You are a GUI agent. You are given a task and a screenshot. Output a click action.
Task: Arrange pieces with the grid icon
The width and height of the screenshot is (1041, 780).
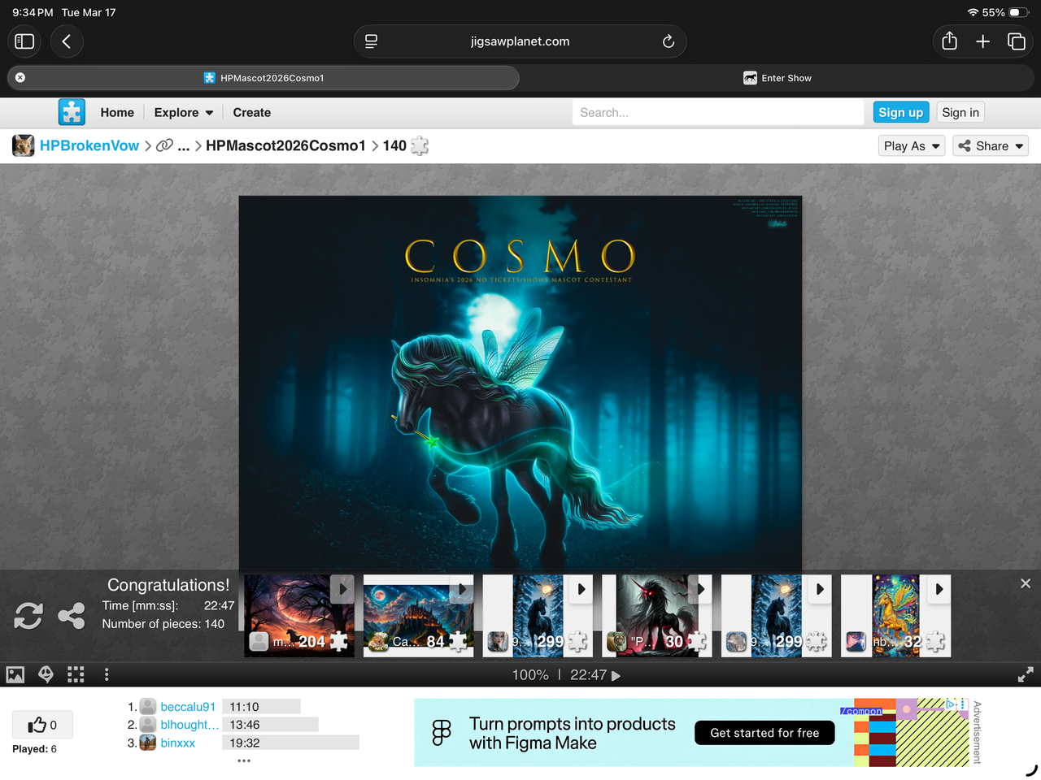pyautogui.click(x=76, y=674)
